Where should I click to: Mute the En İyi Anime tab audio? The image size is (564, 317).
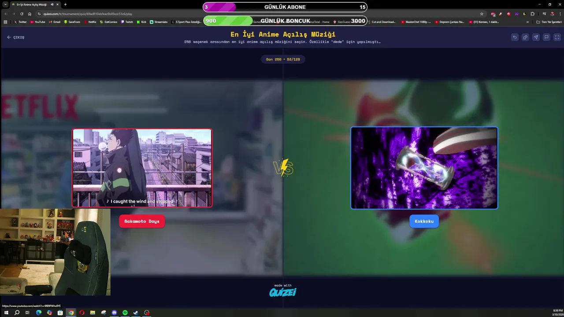(x=52, y=4)
